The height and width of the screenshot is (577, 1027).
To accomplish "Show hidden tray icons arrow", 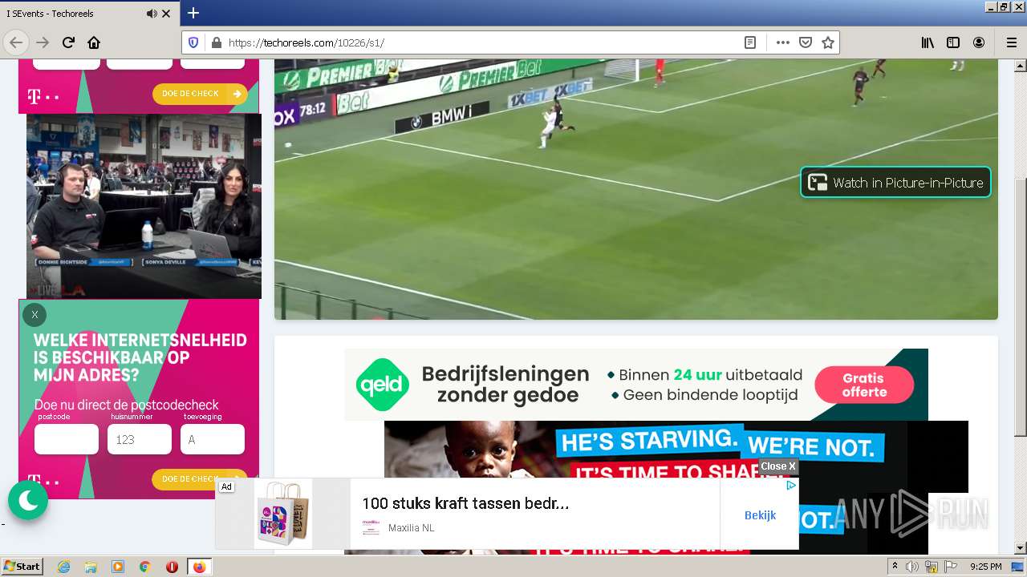I will point(895,567).
